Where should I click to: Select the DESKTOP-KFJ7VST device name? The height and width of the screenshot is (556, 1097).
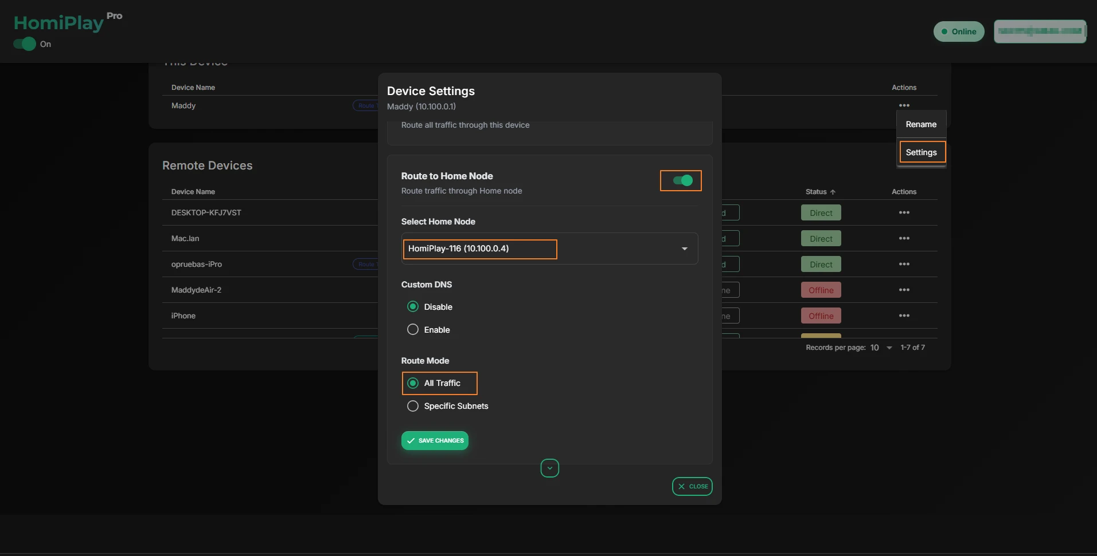point(206,212)
